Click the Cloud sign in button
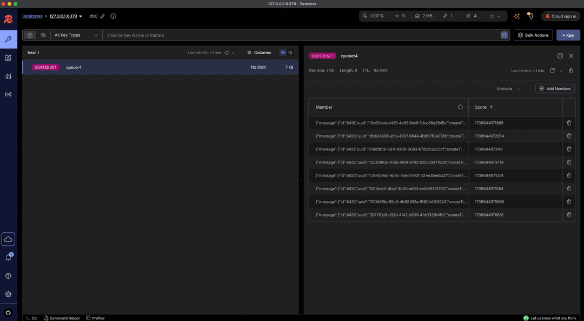This screenshot has height=321, width=584. (x=561, y=16)
